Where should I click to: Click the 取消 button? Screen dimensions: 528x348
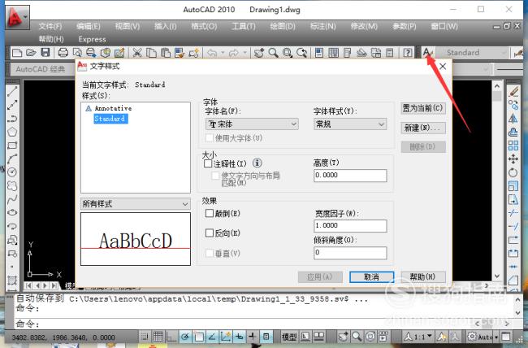[371, 276]
